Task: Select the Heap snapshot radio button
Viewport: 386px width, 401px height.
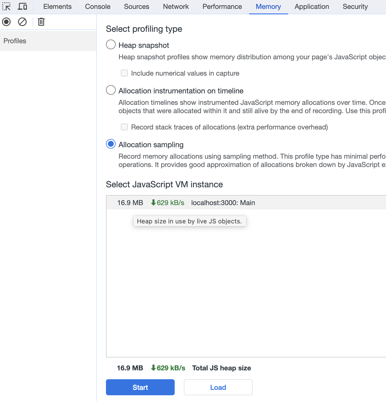Action: point(111,45)
